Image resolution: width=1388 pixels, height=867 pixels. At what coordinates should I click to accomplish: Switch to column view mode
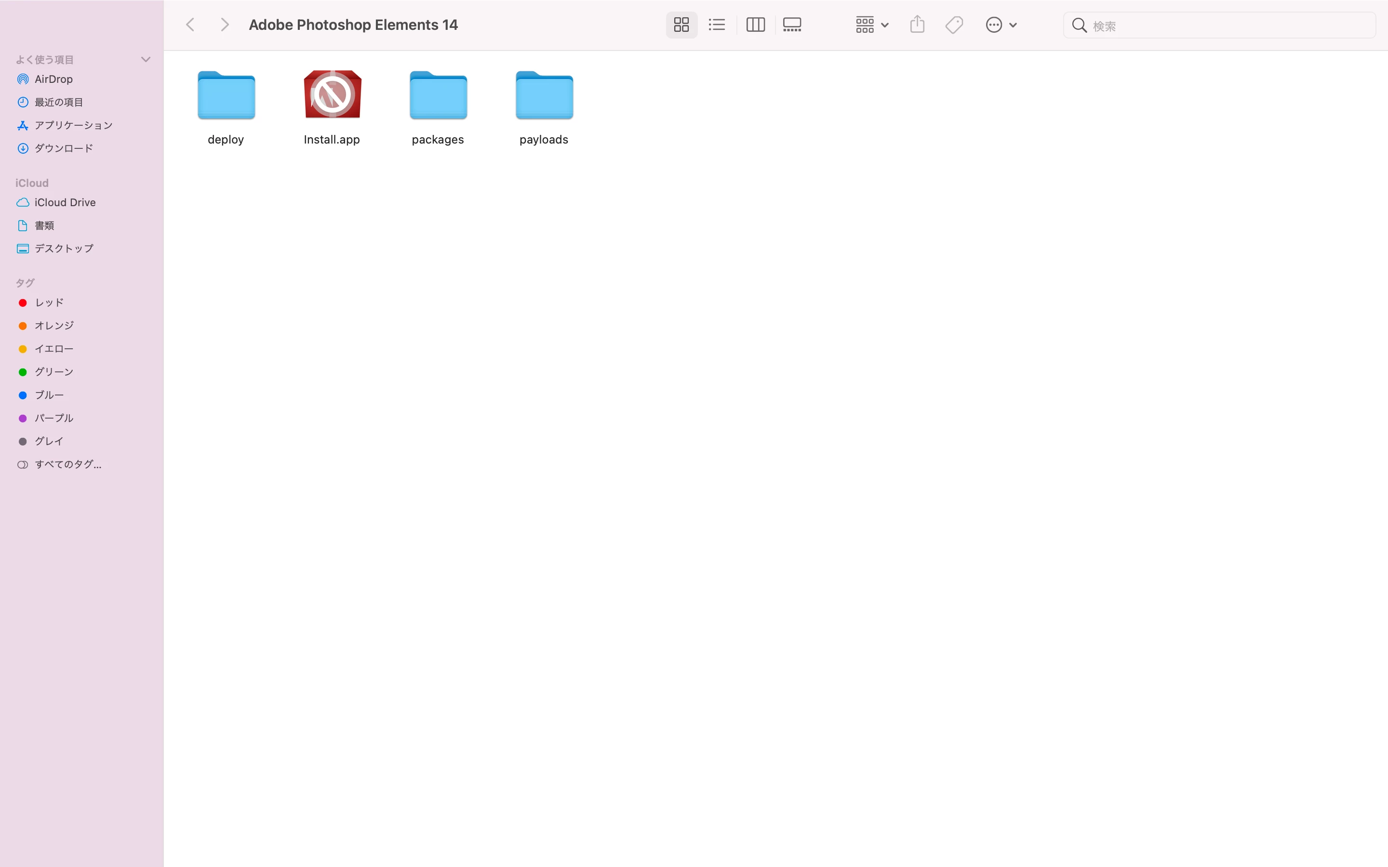coord(755,25)
